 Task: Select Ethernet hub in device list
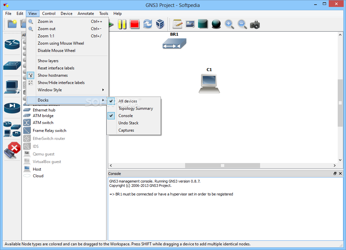coord(44,110)
